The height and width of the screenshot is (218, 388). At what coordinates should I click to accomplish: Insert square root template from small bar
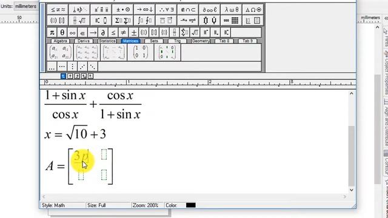(x=195, y=32)
